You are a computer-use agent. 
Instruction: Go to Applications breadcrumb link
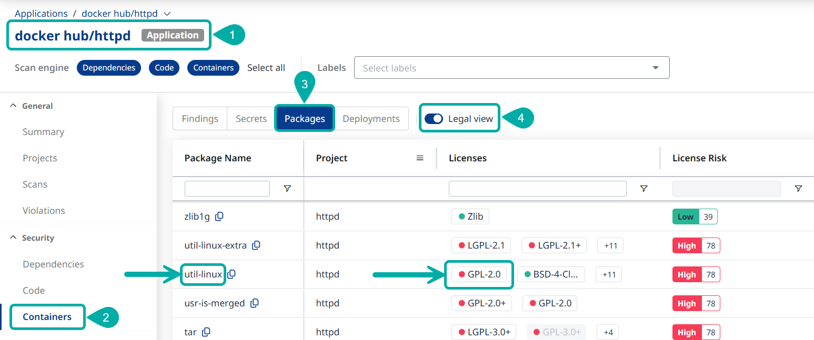click(x=41, y=14)
